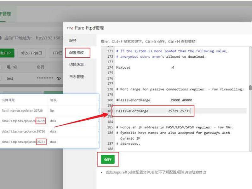The height and width of the screenshot is (189, 252).
Task: Click the '# Force an IP address' comment line
Action: pos(175,127)
